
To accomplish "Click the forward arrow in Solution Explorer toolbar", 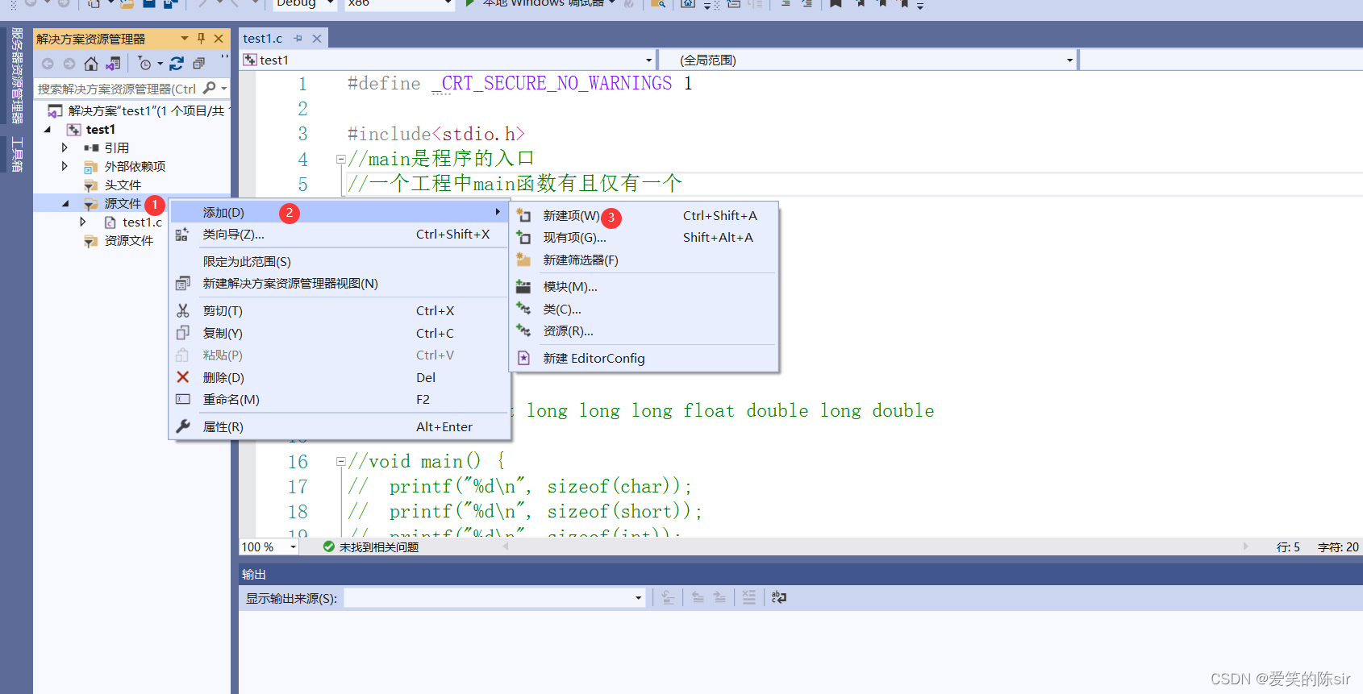I will point(69,64).
